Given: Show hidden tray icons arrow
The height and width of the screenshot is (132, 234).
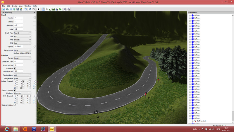Looking at the screenshot, I should 199,129.
